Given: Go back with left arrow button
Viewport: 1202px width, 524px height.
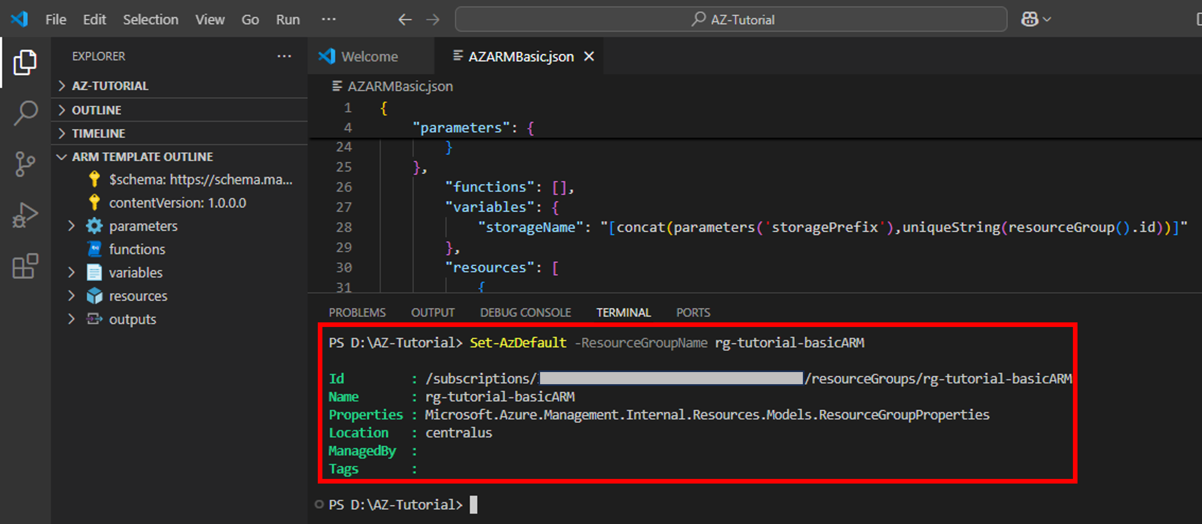Looking at the screenshot, I should 404,20.
